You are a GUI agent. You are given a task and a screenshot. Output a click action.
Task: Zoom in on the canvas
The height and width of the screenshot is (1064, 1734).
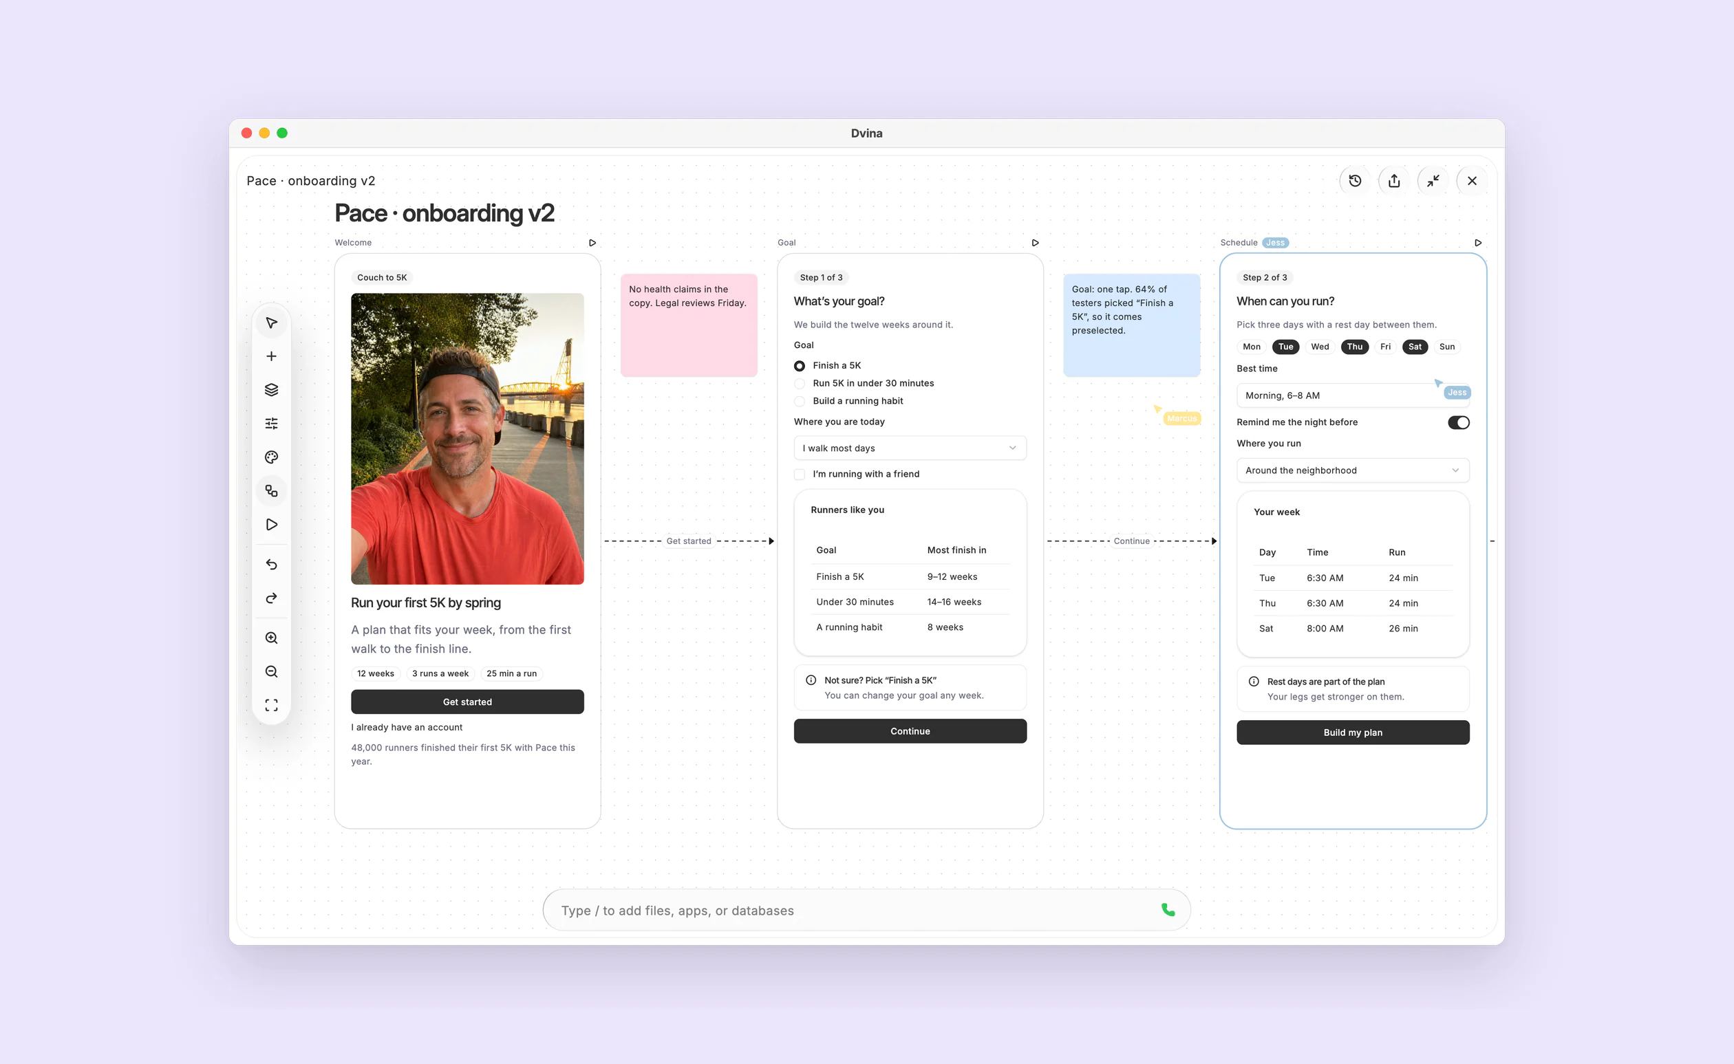pyautogui.click(x=271, y=638)
